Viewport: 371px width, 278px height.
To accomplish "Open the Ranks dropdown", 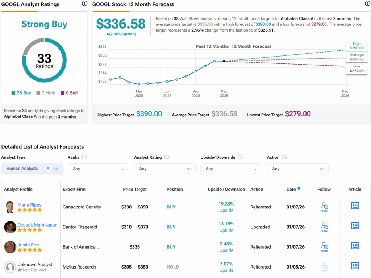I will tap(98, 169).
